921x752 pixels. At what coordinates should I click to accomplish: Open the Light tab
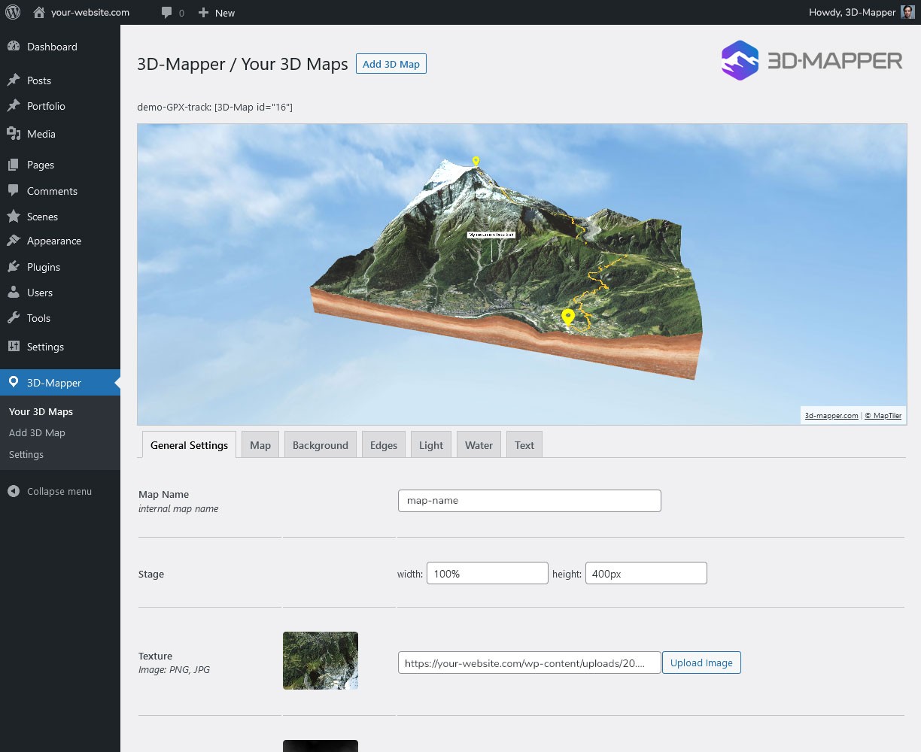pyautogui.click(x=431, y=444)
